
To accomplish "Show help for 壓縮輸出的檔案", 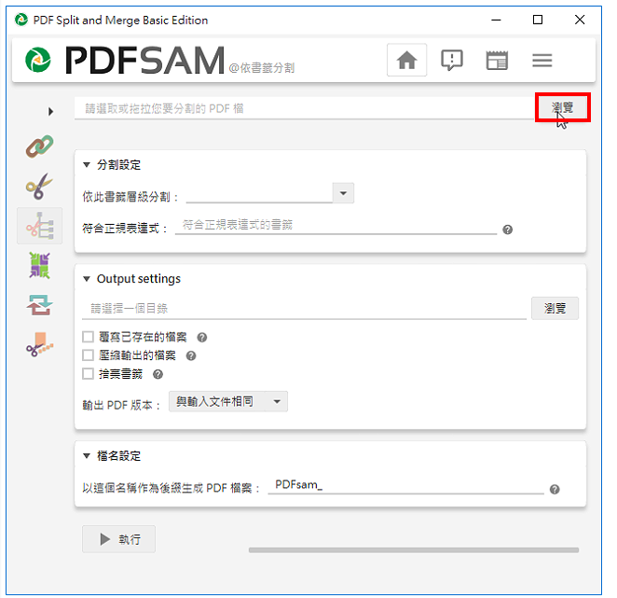I will [191, 355].
